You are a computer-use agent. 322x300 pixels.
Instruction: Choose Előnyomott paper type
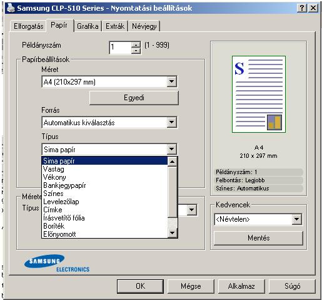pyautogui.click(x=105, y=234)
